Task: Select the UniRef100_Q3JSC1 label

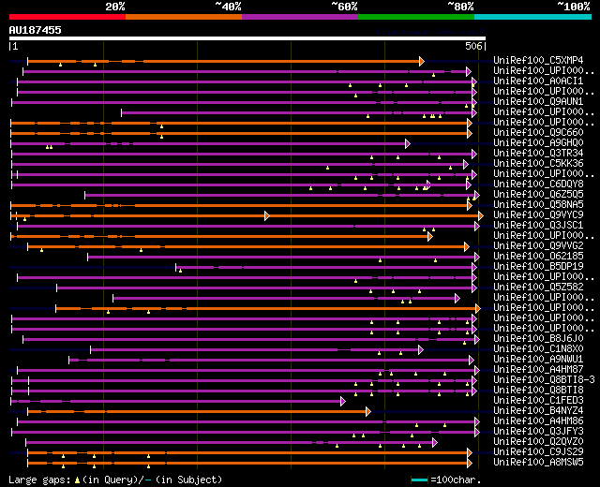Action: (538, 226)
